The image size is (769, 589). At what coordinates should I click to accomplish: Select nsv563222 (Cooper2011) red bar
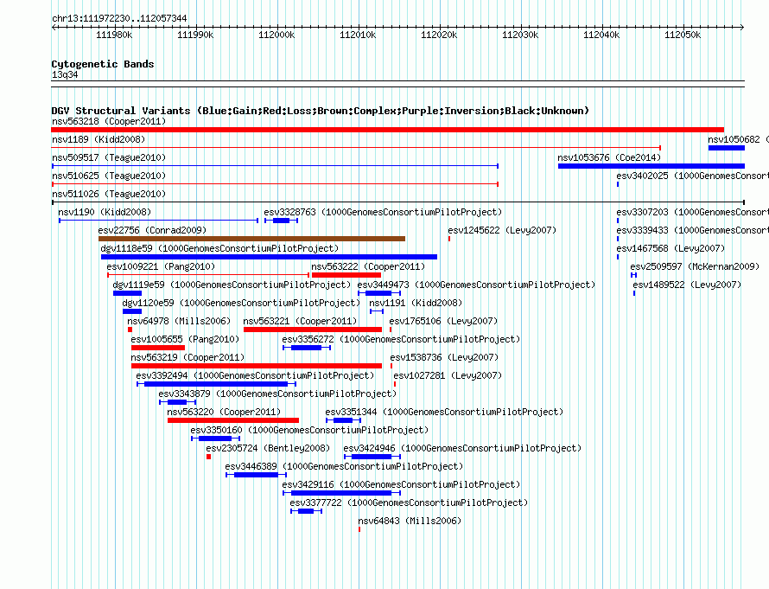click(x=346, y=275)
